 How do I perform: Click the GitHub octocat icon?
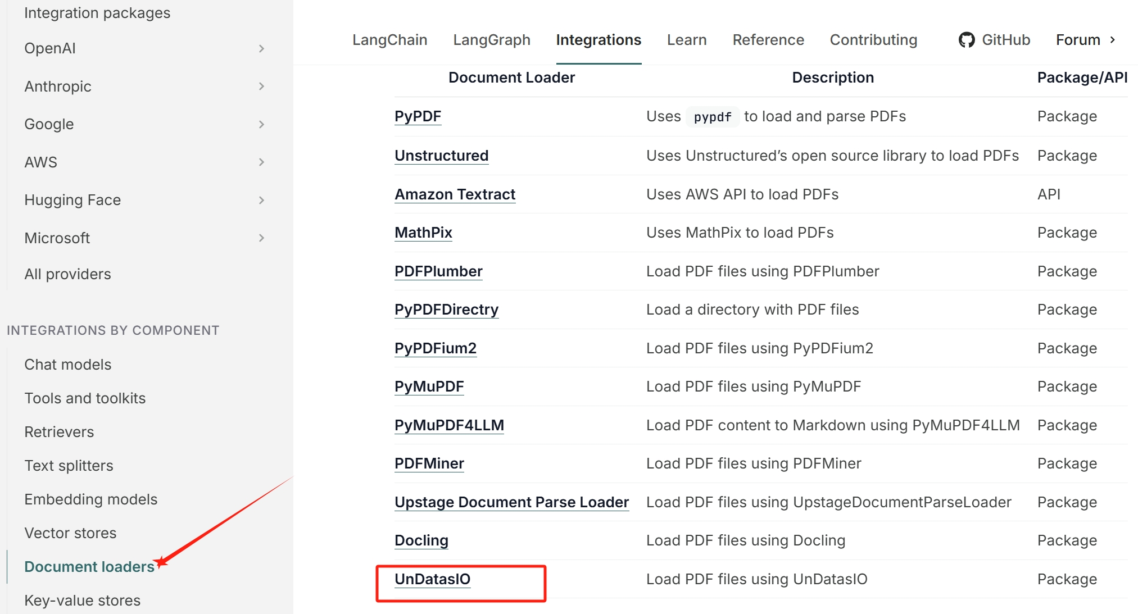[966, 40]
